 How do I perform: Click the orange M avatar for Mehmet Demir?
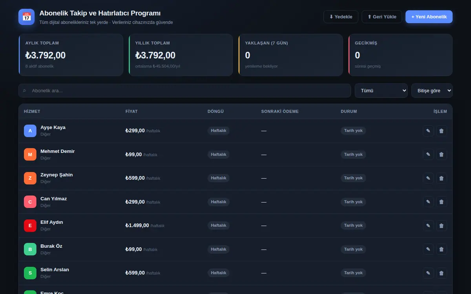(30, 154)
